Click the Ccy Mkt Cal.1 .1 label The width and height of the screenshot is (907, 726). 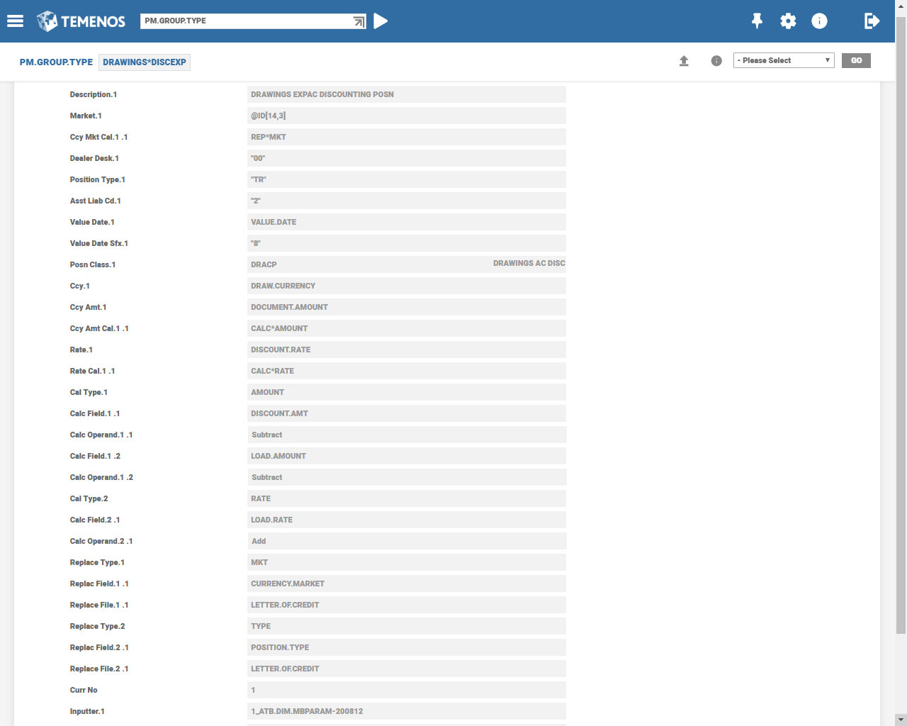click(98, 137)
